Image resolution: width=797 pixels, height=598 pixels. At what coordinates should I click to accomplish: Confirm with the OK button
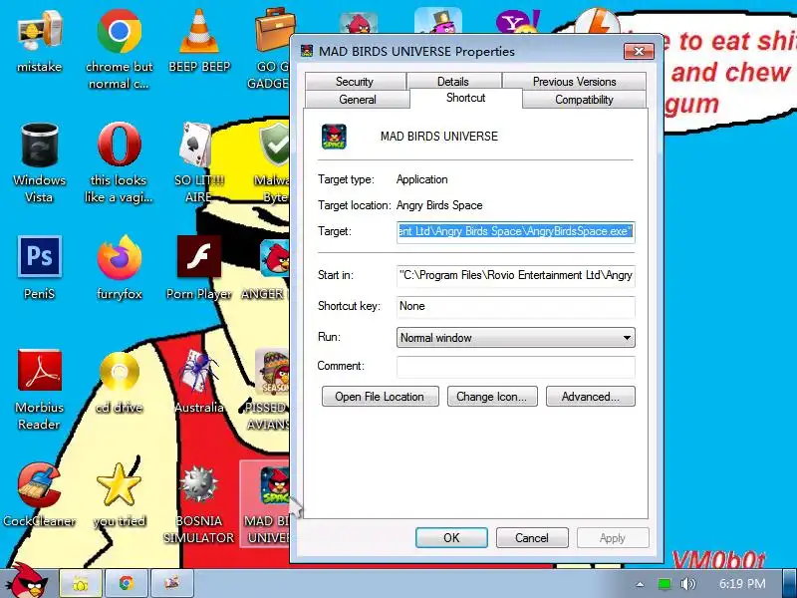pyautogui.click(x=451, y=537)
